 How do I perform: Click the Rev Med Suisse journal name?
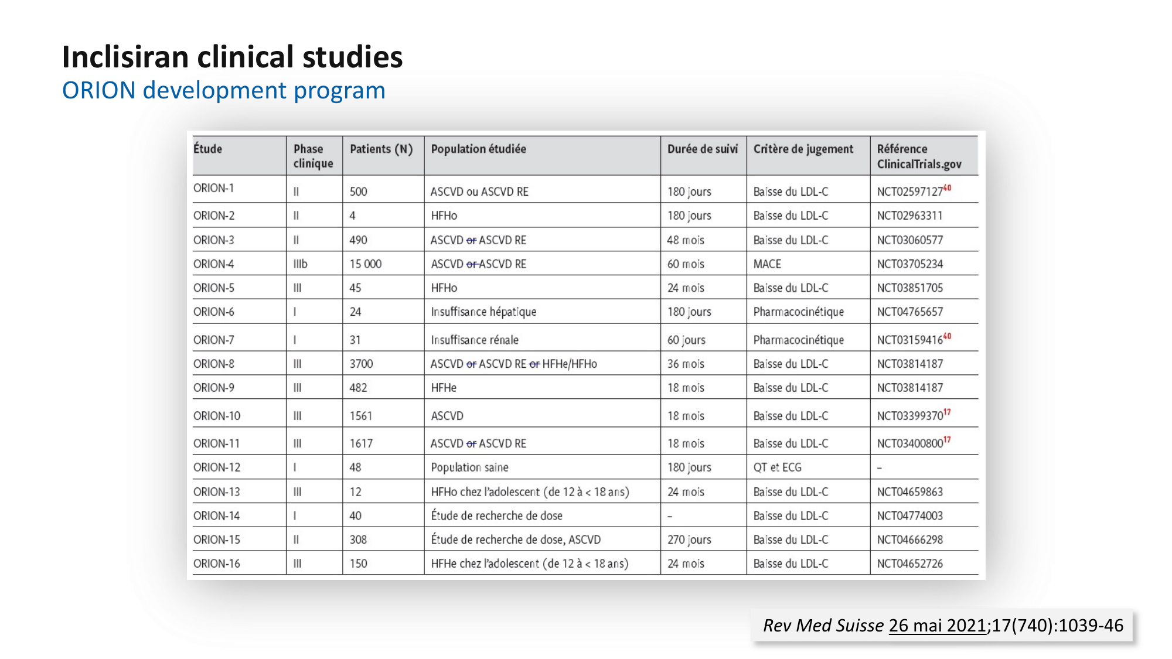point(823,626)
